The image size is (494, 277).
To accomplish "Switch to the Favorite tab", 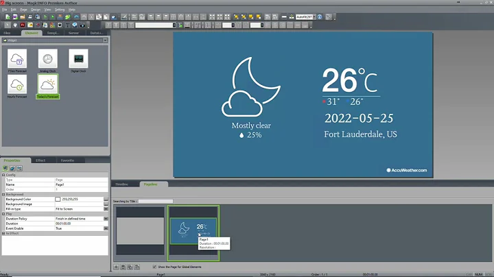I will (67, 160).
